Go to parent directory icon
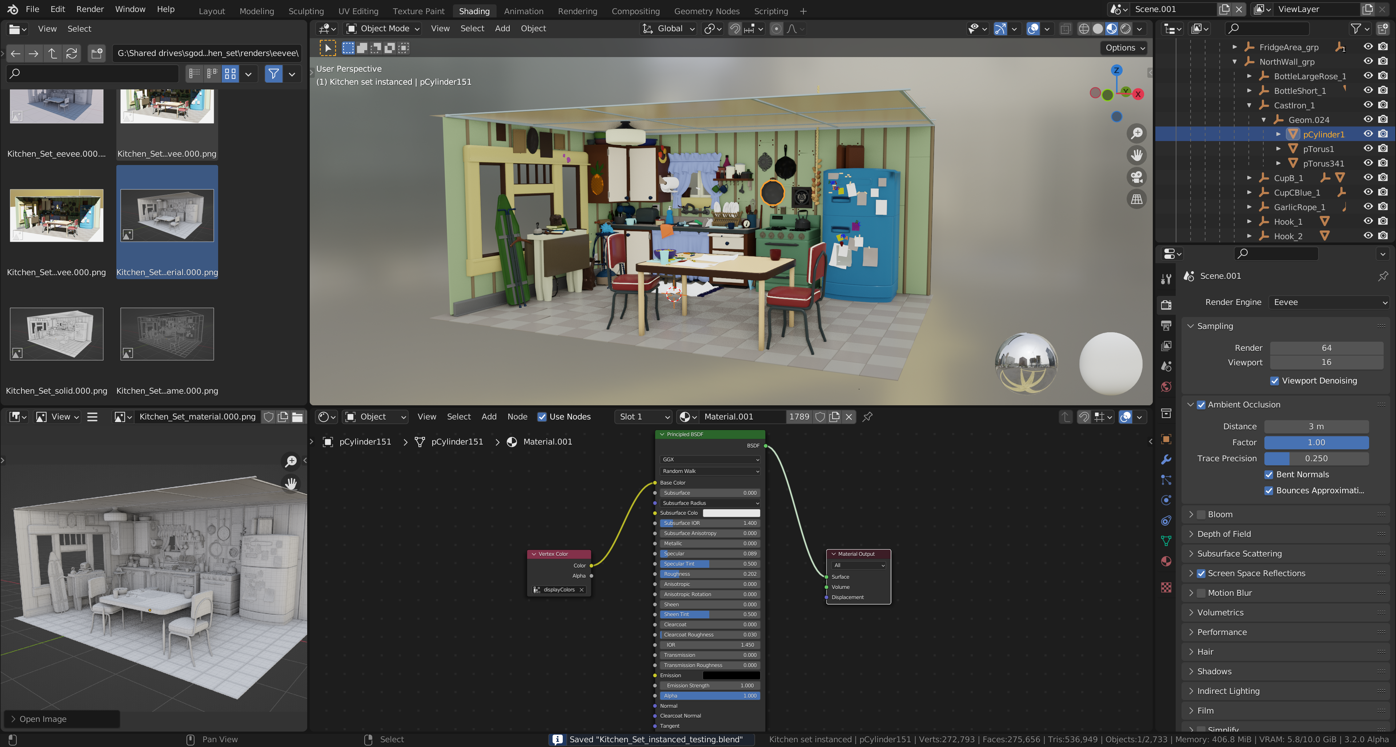 click(53, 53)
